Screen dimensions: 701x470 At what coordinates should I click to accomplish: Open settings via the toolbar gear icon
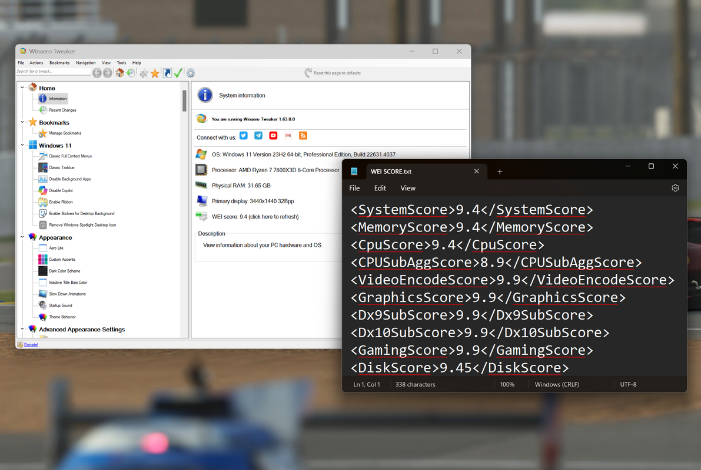pos(191,73)
